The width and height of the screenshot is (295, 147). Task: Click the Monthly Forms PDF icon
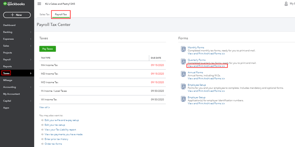(183, 49)
